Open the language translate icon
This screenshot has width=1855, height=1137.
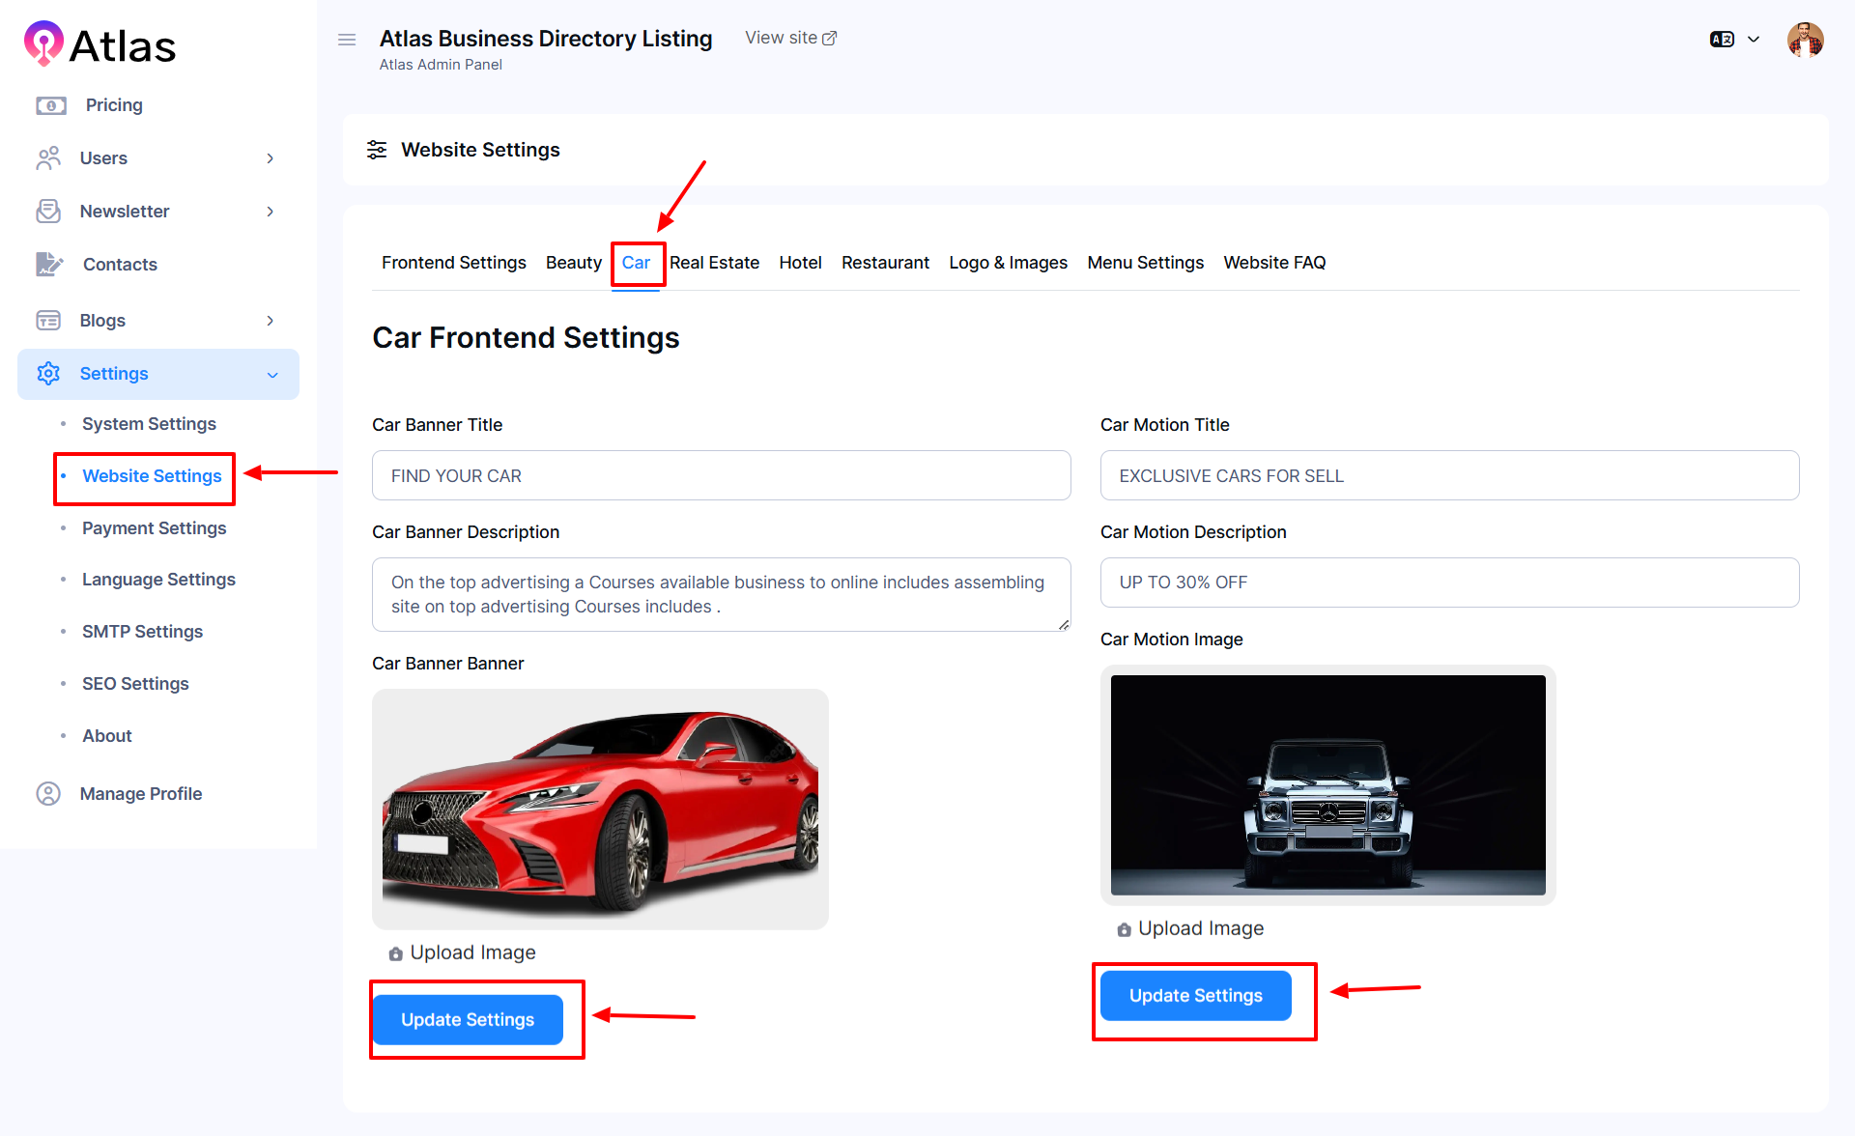tap(1722, 40)
